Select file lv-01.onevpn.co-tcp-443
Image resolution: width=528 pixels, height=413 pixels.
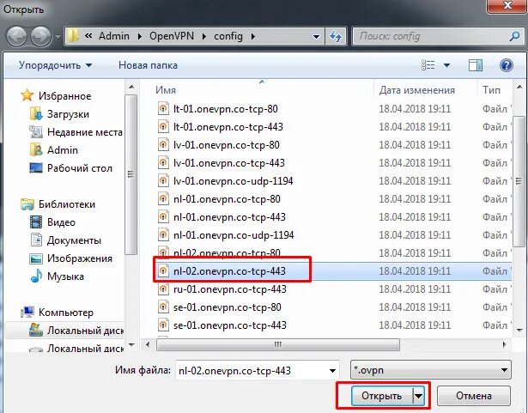coord(229,163)
